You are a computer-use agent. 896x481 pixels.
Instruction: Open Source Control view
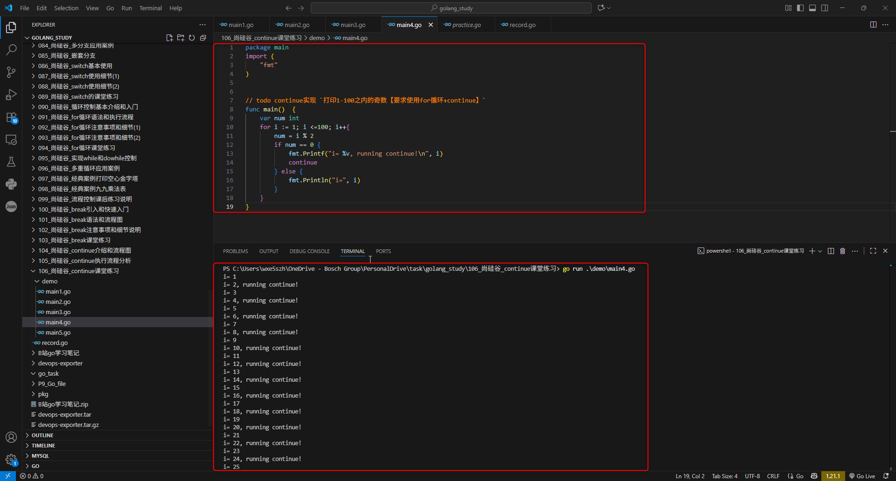point(11,72)
